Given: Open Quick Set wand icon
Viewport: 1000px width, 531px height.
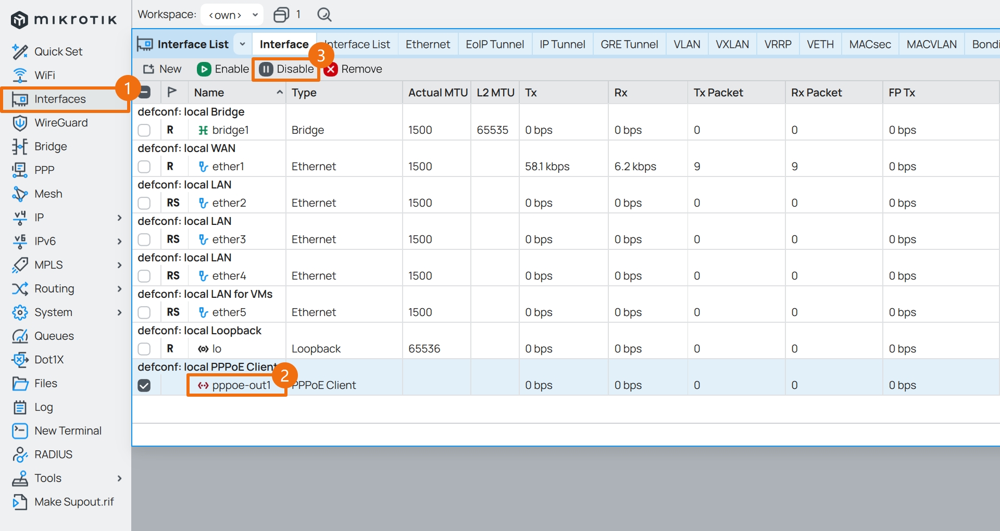Looking at the screenshot, I should (20, 52).
